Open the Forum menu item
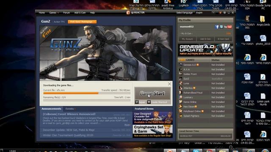271x152 pixels. (66, 13)
